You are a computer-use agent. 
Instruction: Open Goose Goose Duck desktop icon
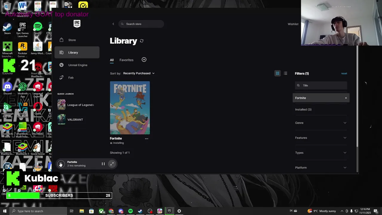(x=38, y=150)
